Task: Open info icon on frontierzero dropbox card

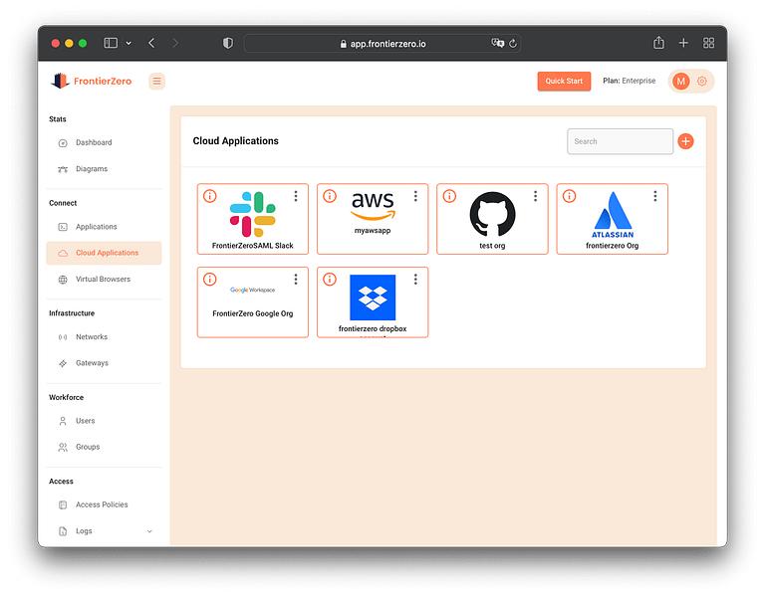Action: (330, 280)
